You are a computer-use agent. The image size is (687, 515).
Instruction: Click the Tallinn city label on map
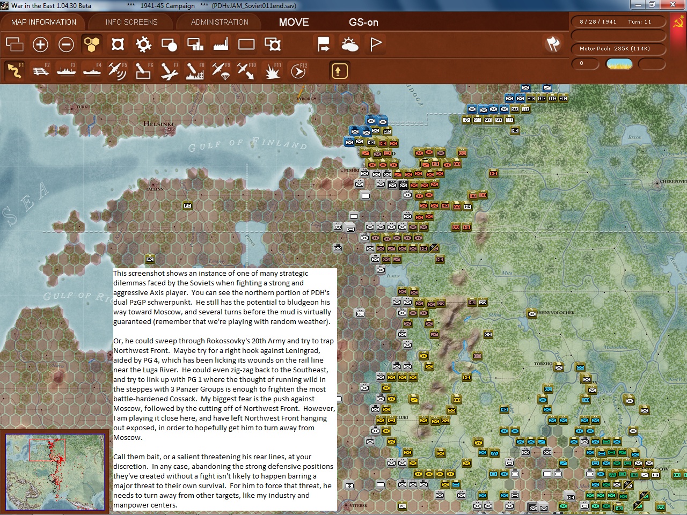[x=155, y=189]
